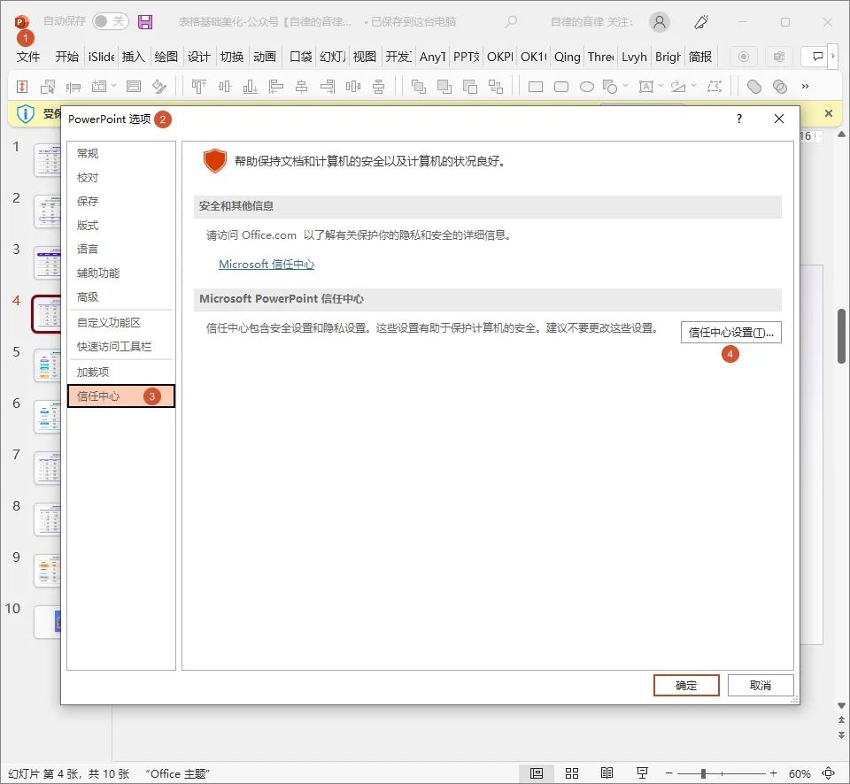The height and width of the screenshot is (784, 850).
Task: Start slideshow from status bar icon
Action: click(x=642, y=772)
